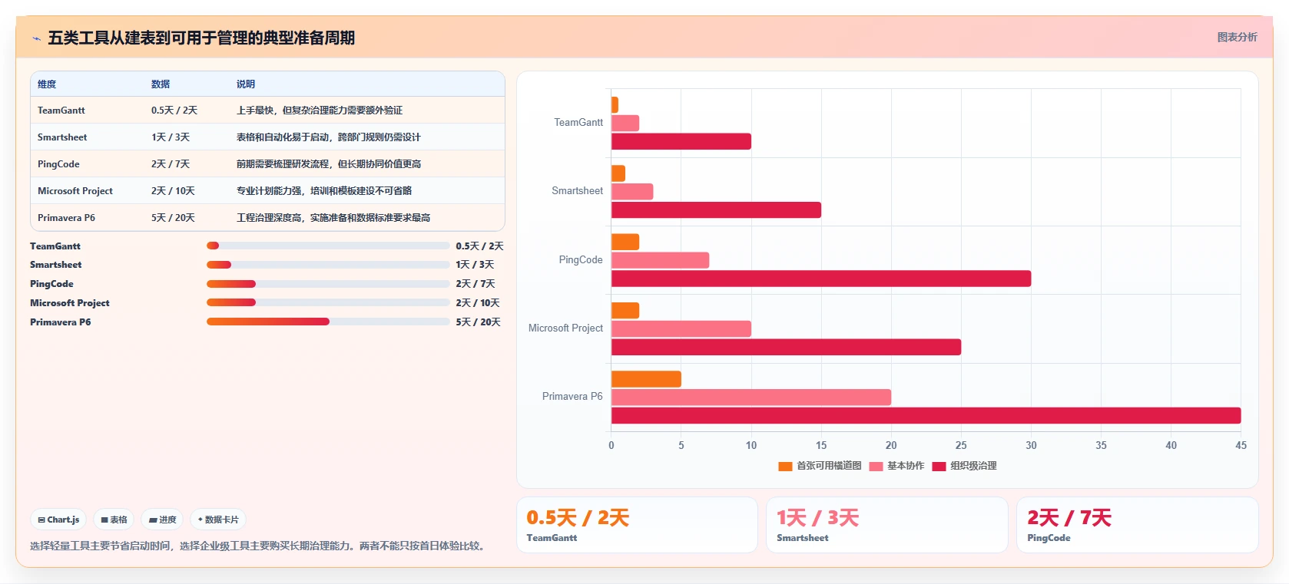
Task: Select the TeamGantt cell in the table
Action: pos(61,111)
